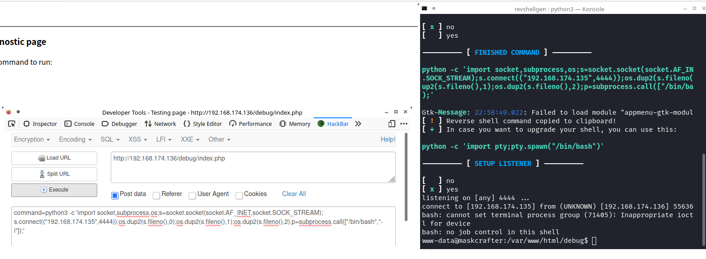Viewport: 706px width, 259px height.
Task: Expand the Encryption dropdown in HackBar
Action: (x=32, y=139)
